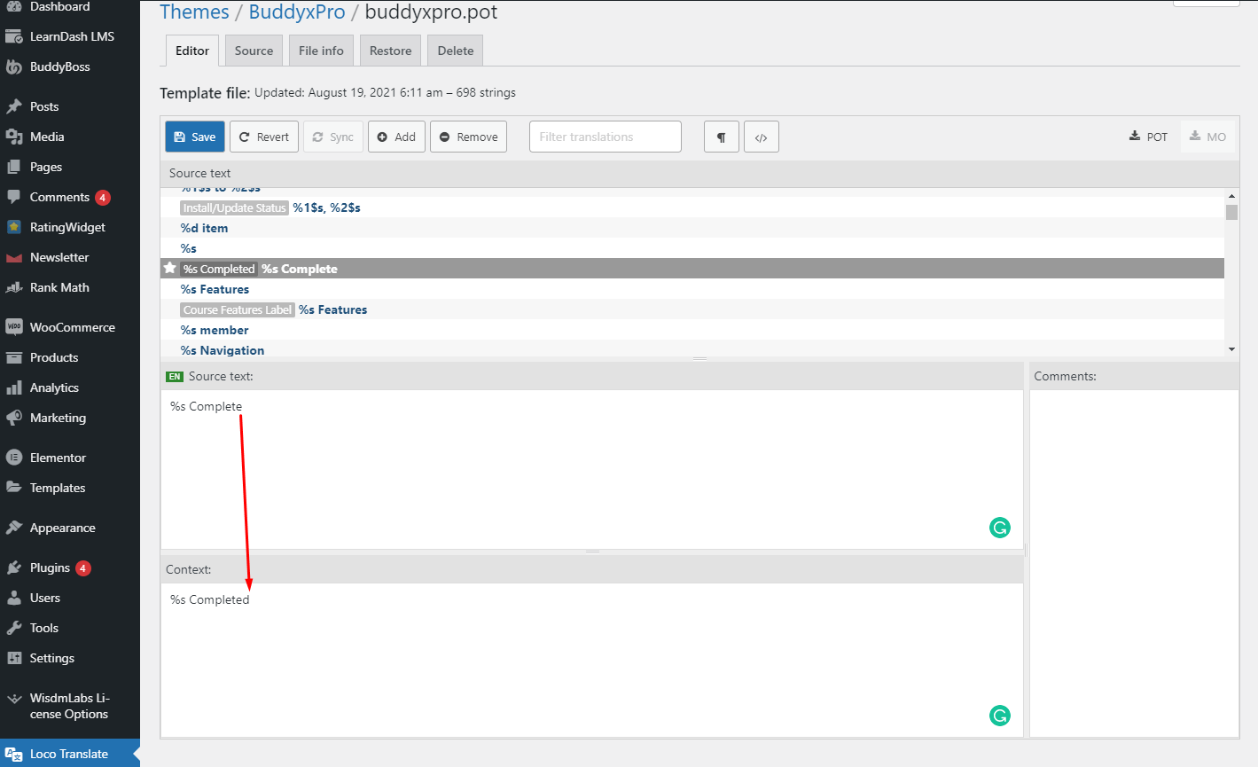Image resolution: width=1258 pixels, height=767 pixels.
Task: Click Grammarly icon in Context box
Action: click(999, 716)
